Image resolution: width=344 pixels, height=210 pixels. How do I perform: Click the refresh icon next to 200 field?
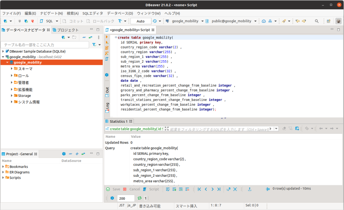(x=139, y=198)
